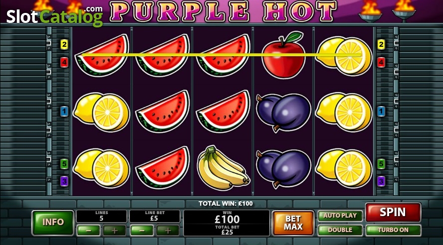Open the SlotCatalog.com logo link
The height and width of the screenshot is (245, 443).
(x=54, y=17)
